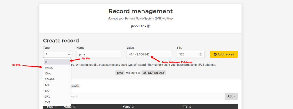This screenshot has width=293, height=109.
Task: Open the record Type dropdown
Action: [x=57, y=54]
